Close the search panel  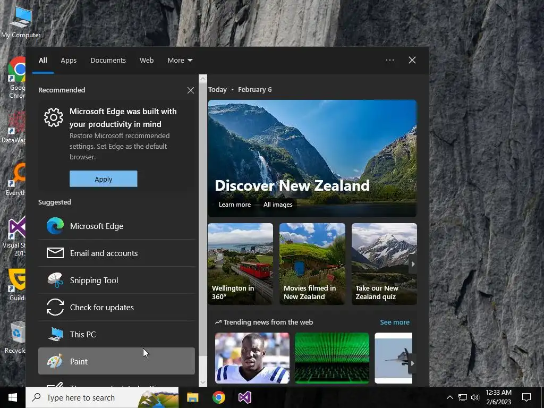(x=412, y=60)
